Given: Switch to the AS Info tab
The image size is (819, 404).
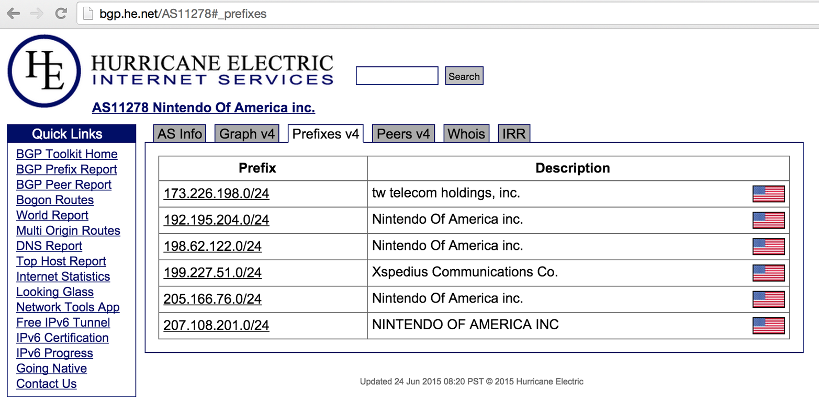Looking at the screenshot, I should point(179,133).
